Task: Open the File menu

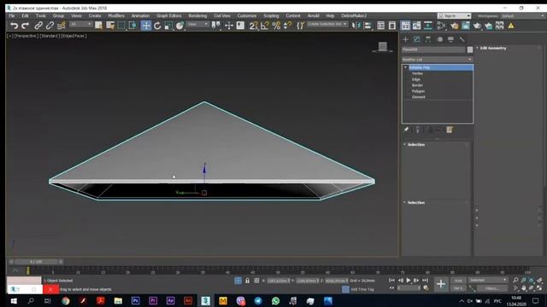Action: pyautogui.click(x=11, y=15)
